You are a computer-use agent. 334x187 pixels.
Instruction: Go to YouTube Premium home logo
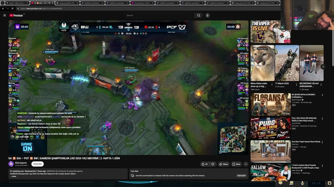click(16, 15)
